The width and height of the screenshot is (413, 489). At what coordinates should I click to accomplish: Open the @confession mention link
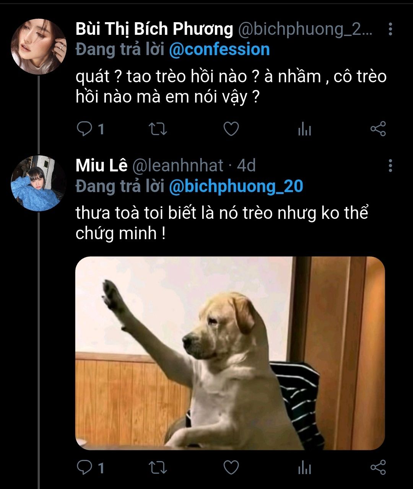pyautogui.click(x=219, y=50)
